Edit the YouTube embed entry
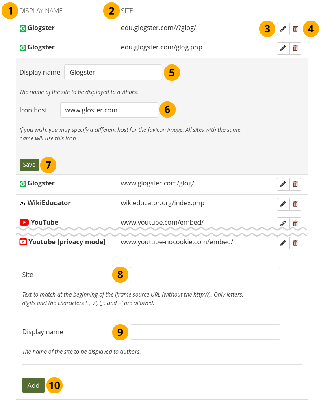This screenshot has width=321, height=402. tap(283, 223)
